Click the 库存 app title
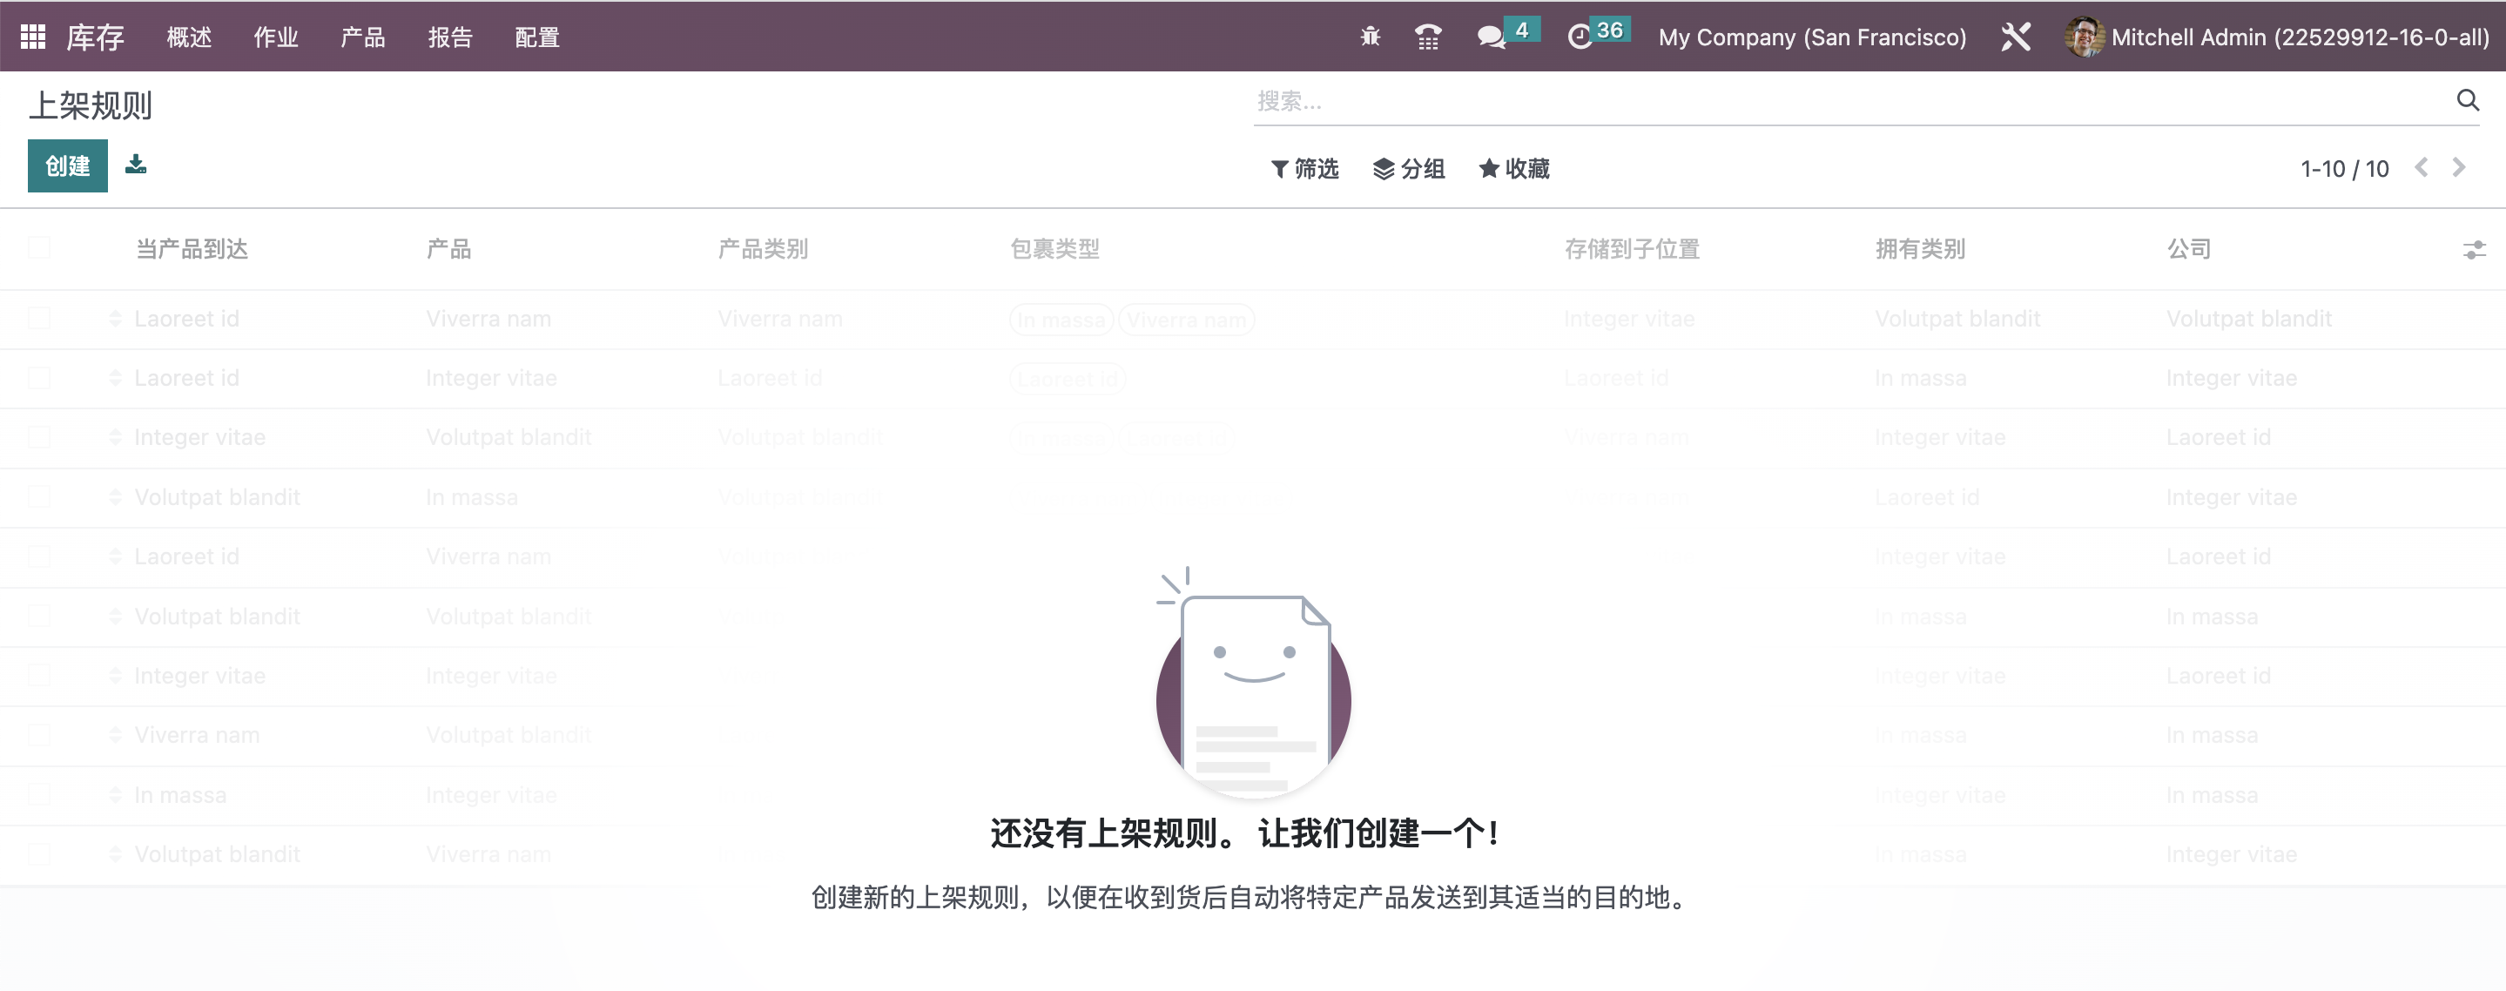The width and height of the screenshot is (2506, 991). pos(95,37)
